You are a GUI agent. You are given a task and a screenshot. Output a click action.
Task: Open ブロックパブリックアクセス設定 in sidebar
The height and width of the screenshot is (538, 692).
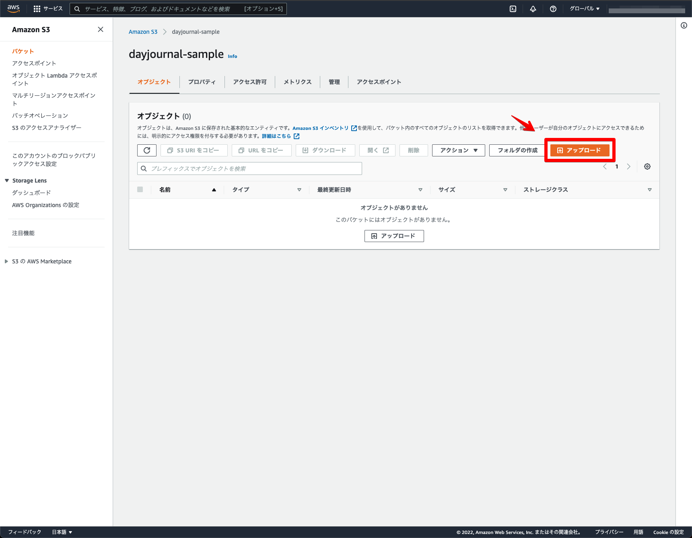(54, 160)
